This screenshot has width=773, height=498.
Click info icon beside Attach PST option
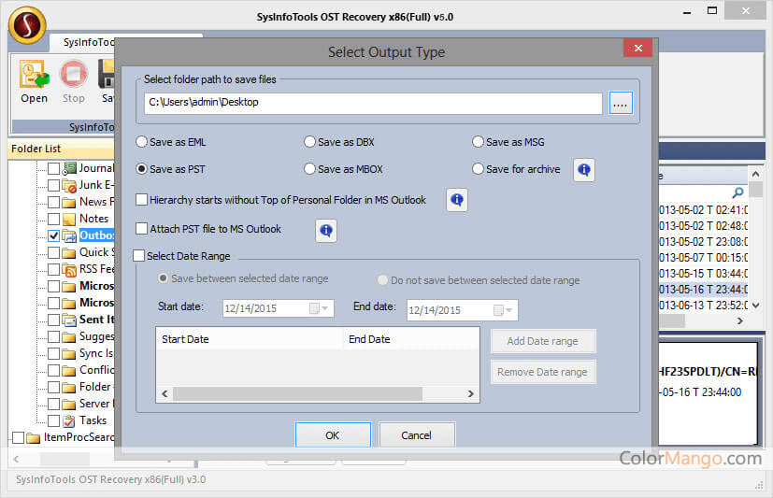tap(326, 230)
